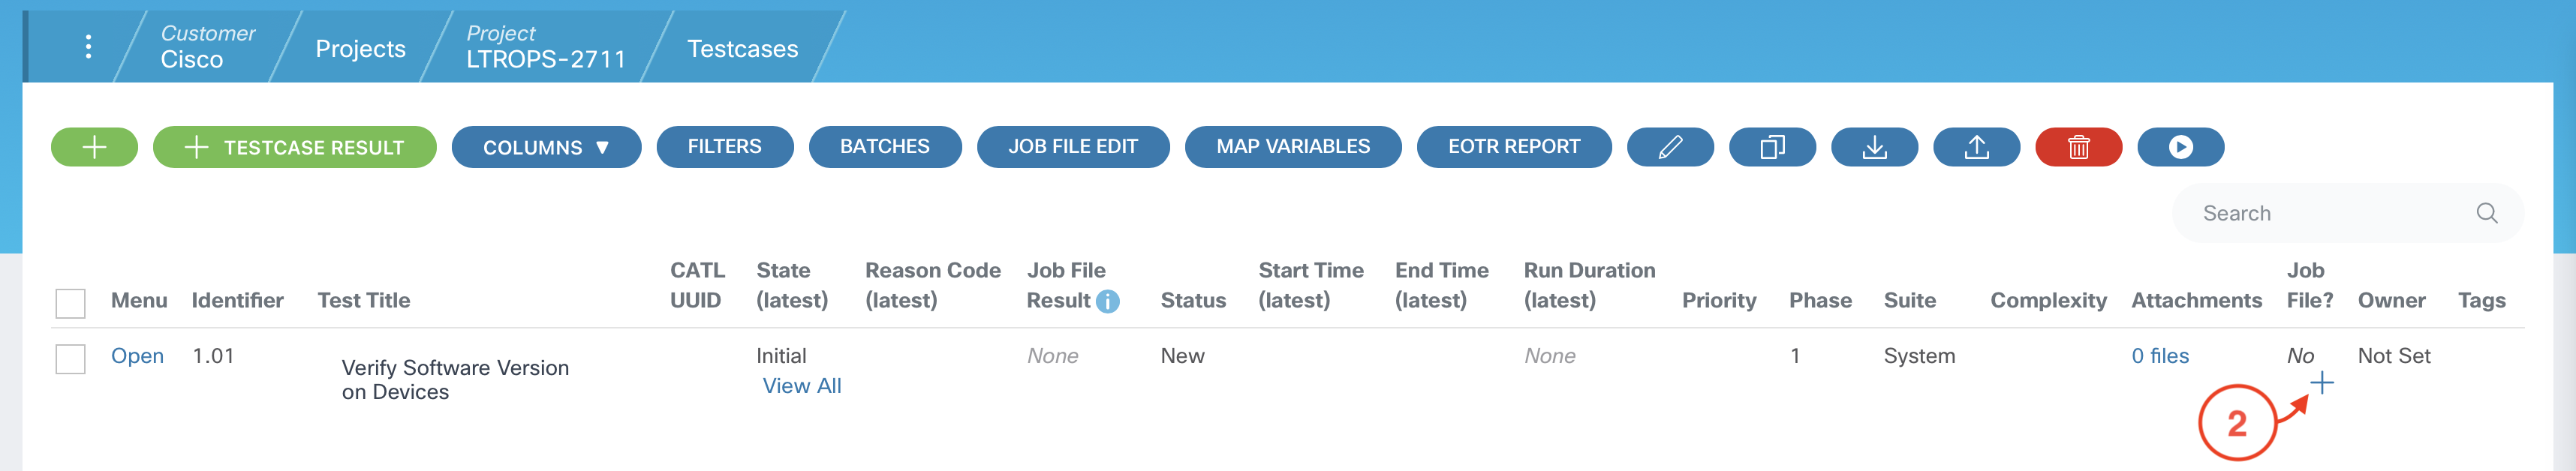Check the row checkbox for testcase 1.01
Viewport: 2576px width, 471px height.
coord(71,359)
